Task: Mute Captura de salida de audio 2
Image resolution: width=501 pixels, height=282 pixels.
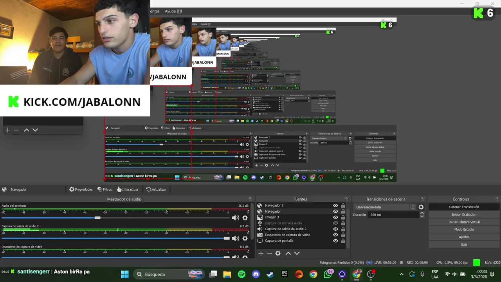Action: pyautogui.click(x=235, y=238)
